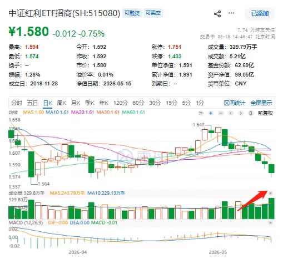Click the 7.74 万球友关注 followers text

(256, 30)
